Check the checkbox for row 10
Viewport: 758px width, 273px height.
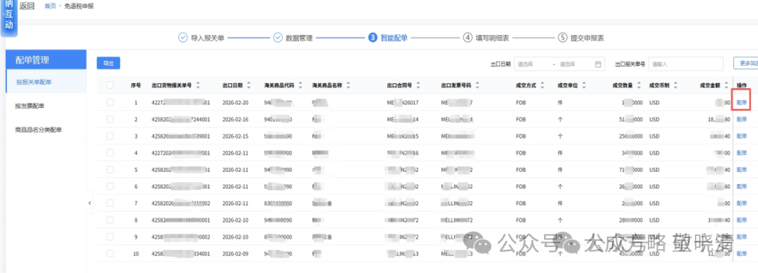(110, 253)
